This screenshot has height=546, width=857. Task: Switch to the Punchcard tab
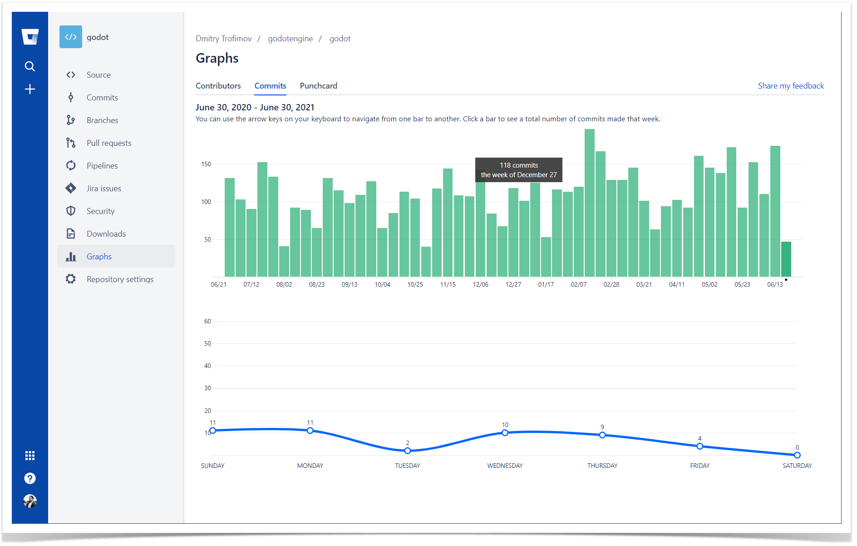tap(318, 86)
